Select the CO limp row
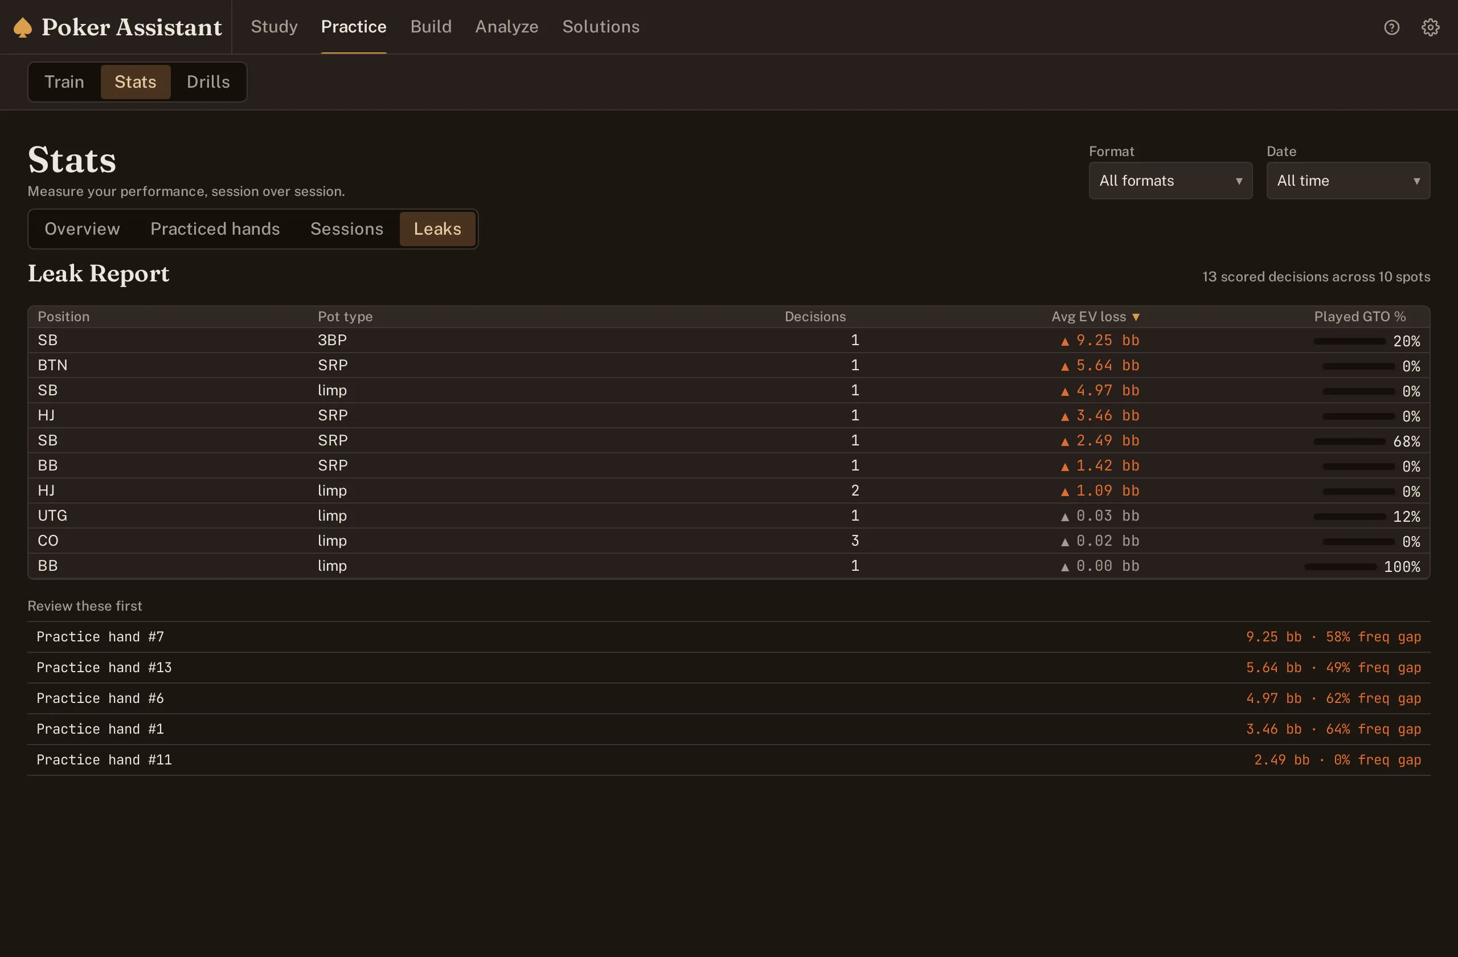 (728, 542)
